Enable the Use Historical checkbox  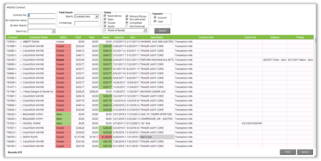(127, 26)
